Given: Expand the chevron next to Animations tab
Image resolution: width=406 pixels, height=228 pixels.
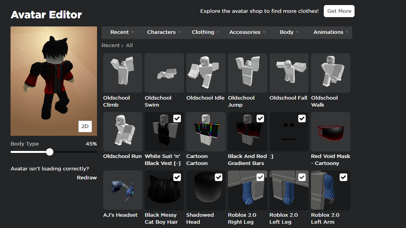Looking at the screenshot, I should coord(347,32).
